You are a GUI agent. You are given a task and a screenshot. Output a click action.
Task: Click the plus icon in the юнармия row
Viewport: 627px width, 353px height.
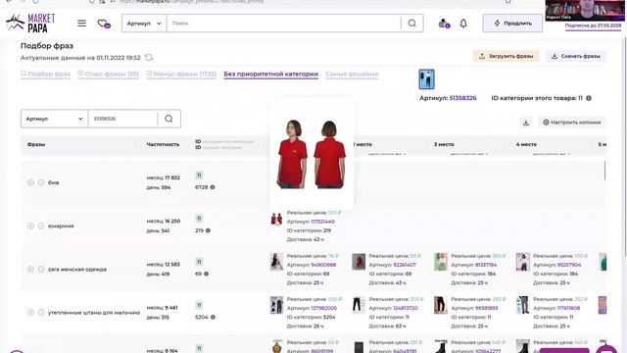[30, 226]
